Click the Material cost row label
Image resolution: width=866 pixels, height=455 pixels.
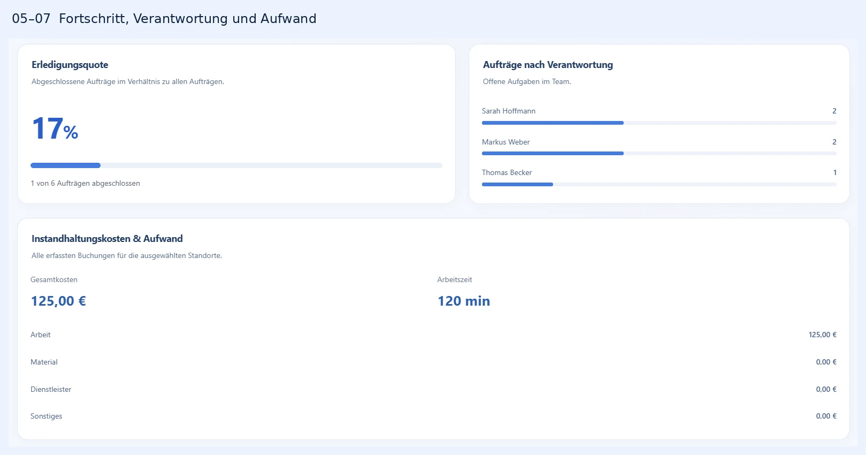(x=44, y=362)
